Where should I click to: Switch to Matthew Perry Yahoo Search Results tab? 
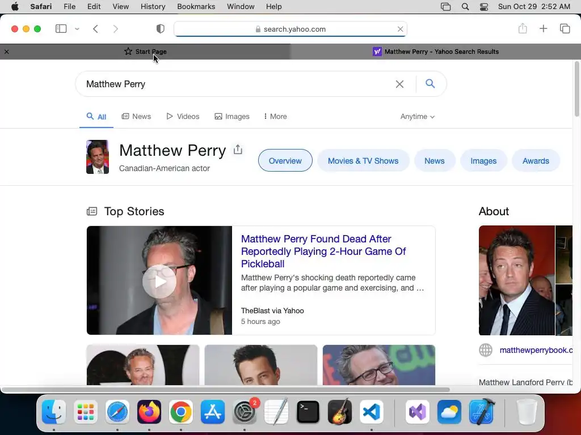tap(436, 52)
